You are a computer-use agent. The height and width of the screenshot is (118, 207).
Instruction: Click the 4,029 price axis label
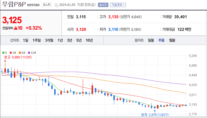[x=193, y=85]
